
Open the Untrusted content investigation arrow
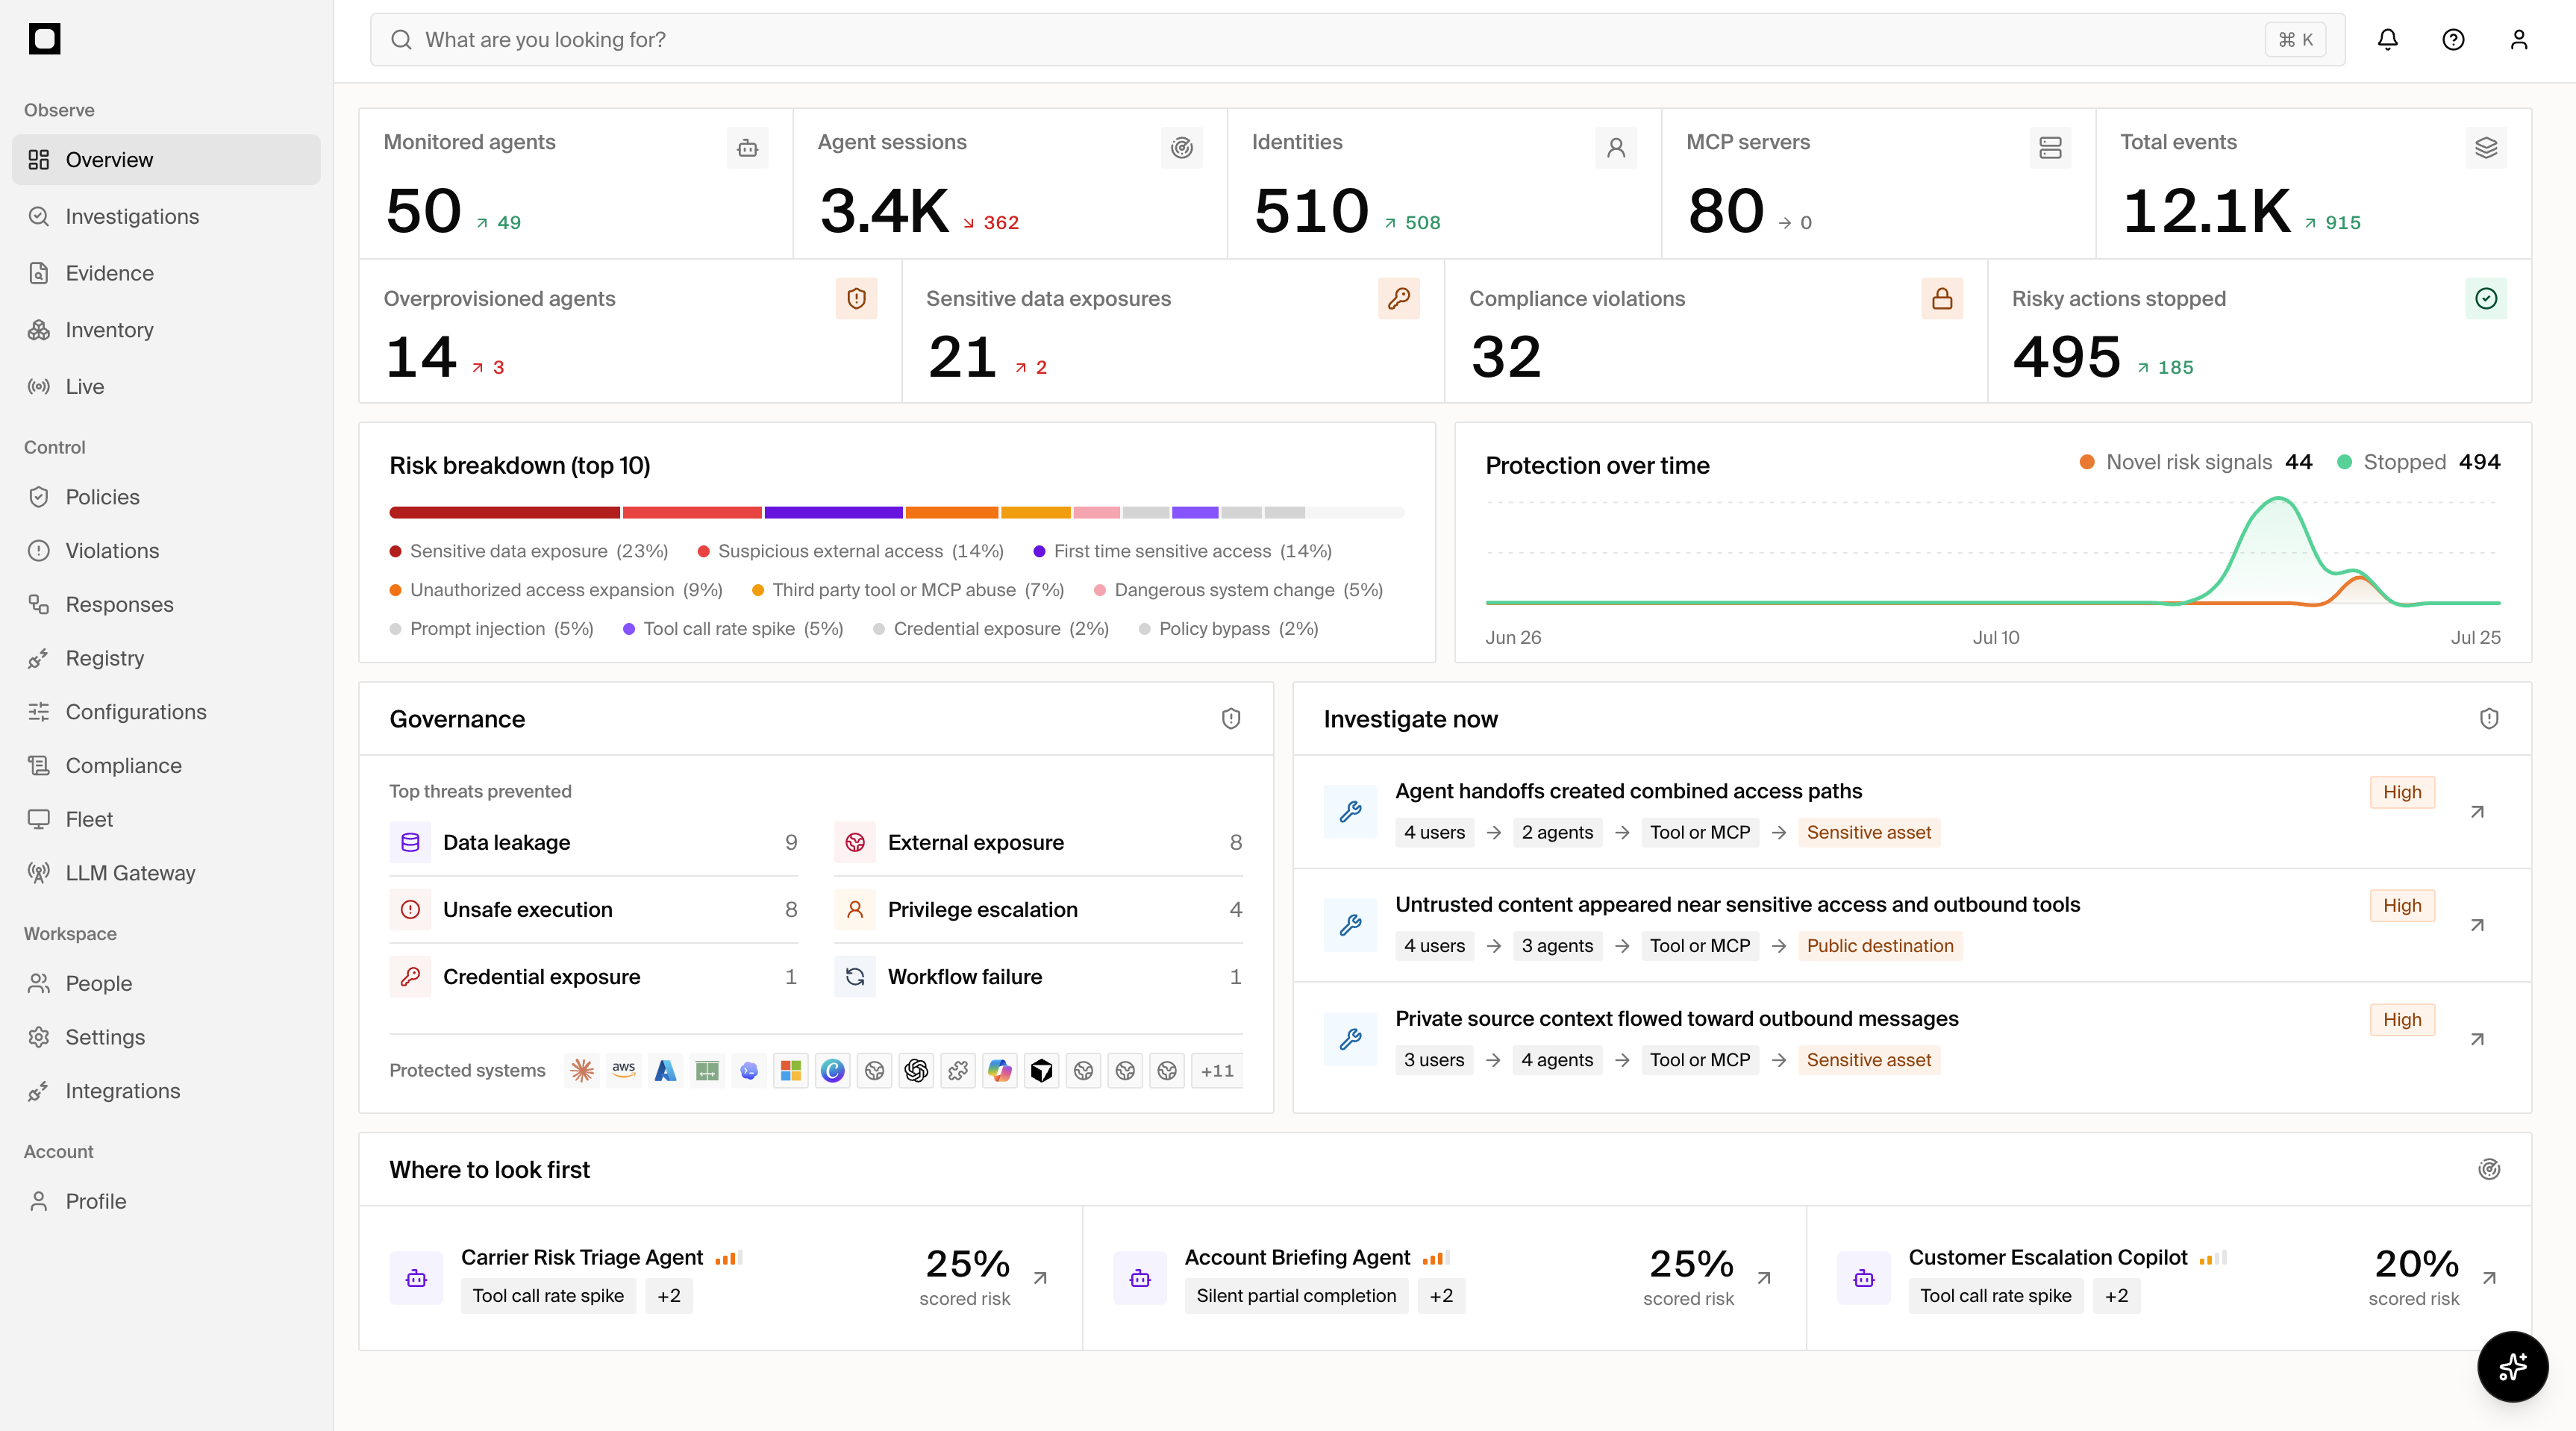tap(2477, 926)
